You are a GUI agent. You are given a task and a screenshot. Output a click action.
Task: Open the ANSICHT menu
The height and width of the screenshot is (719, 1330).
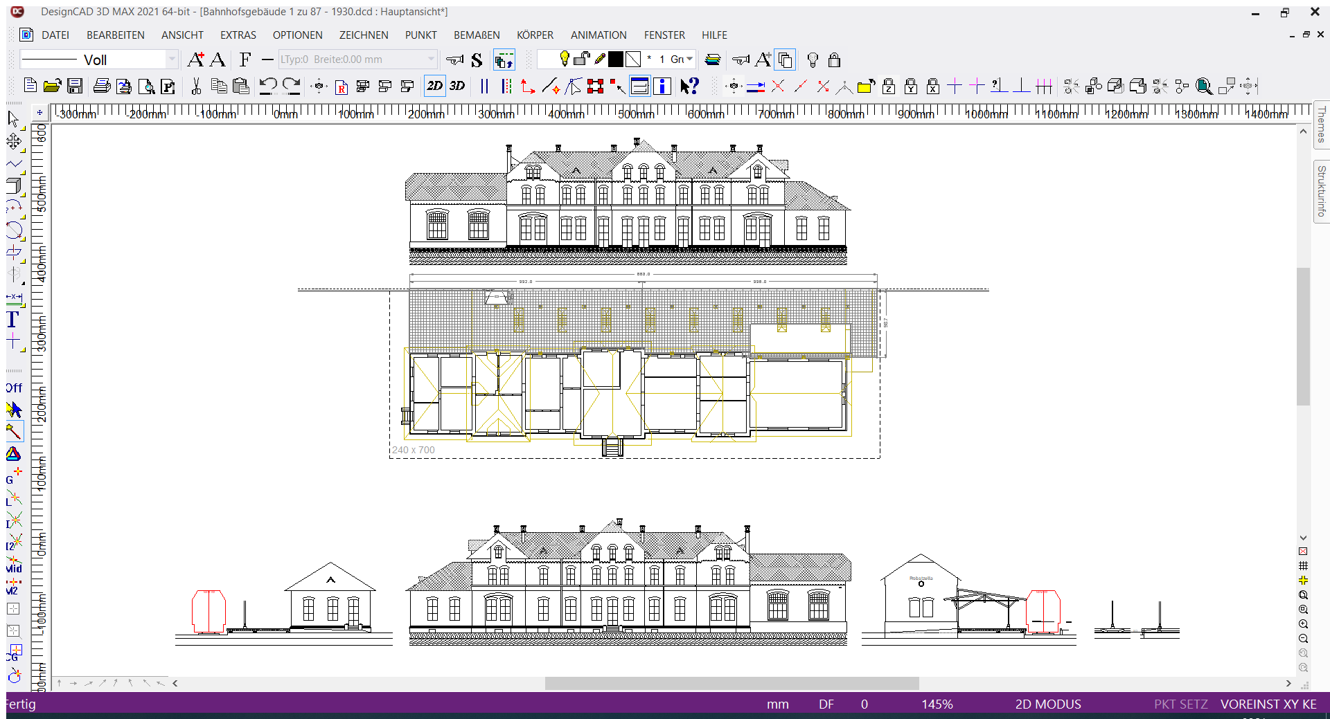click(182, 35)
